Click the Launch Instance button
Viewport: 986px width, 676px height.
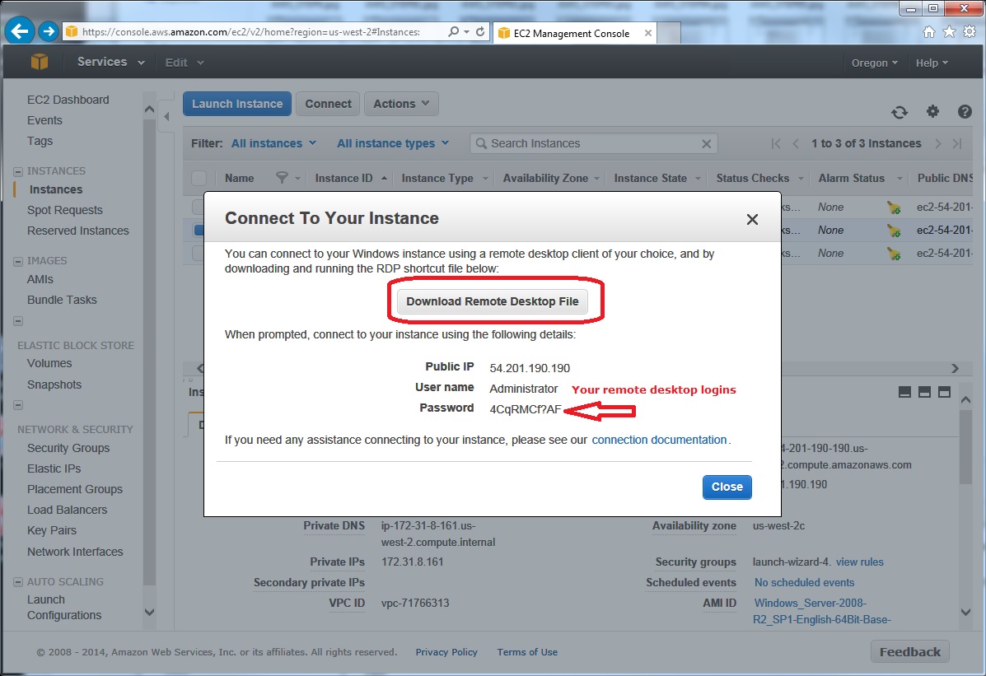coord(237,104)
